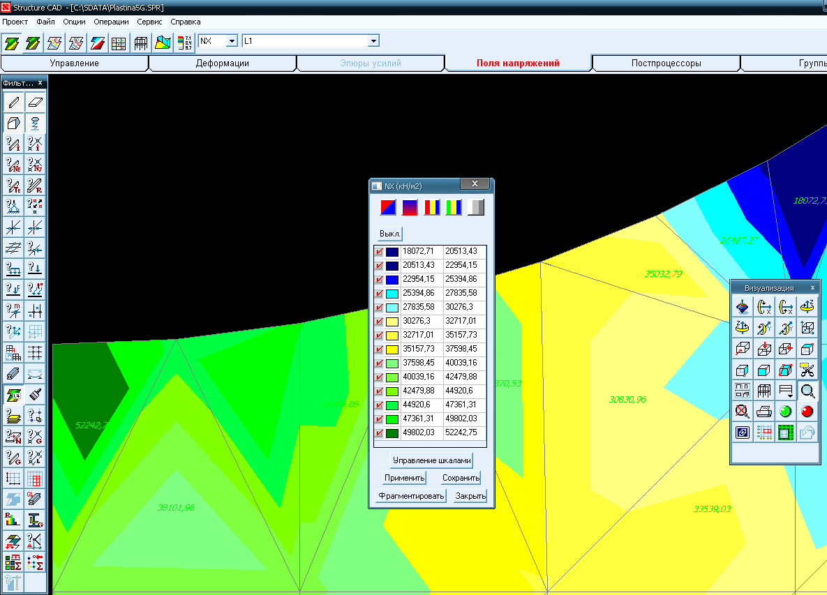827x595 pixels.
Task: Close the Фильтры palette
Action: click(x=40, y=83)
